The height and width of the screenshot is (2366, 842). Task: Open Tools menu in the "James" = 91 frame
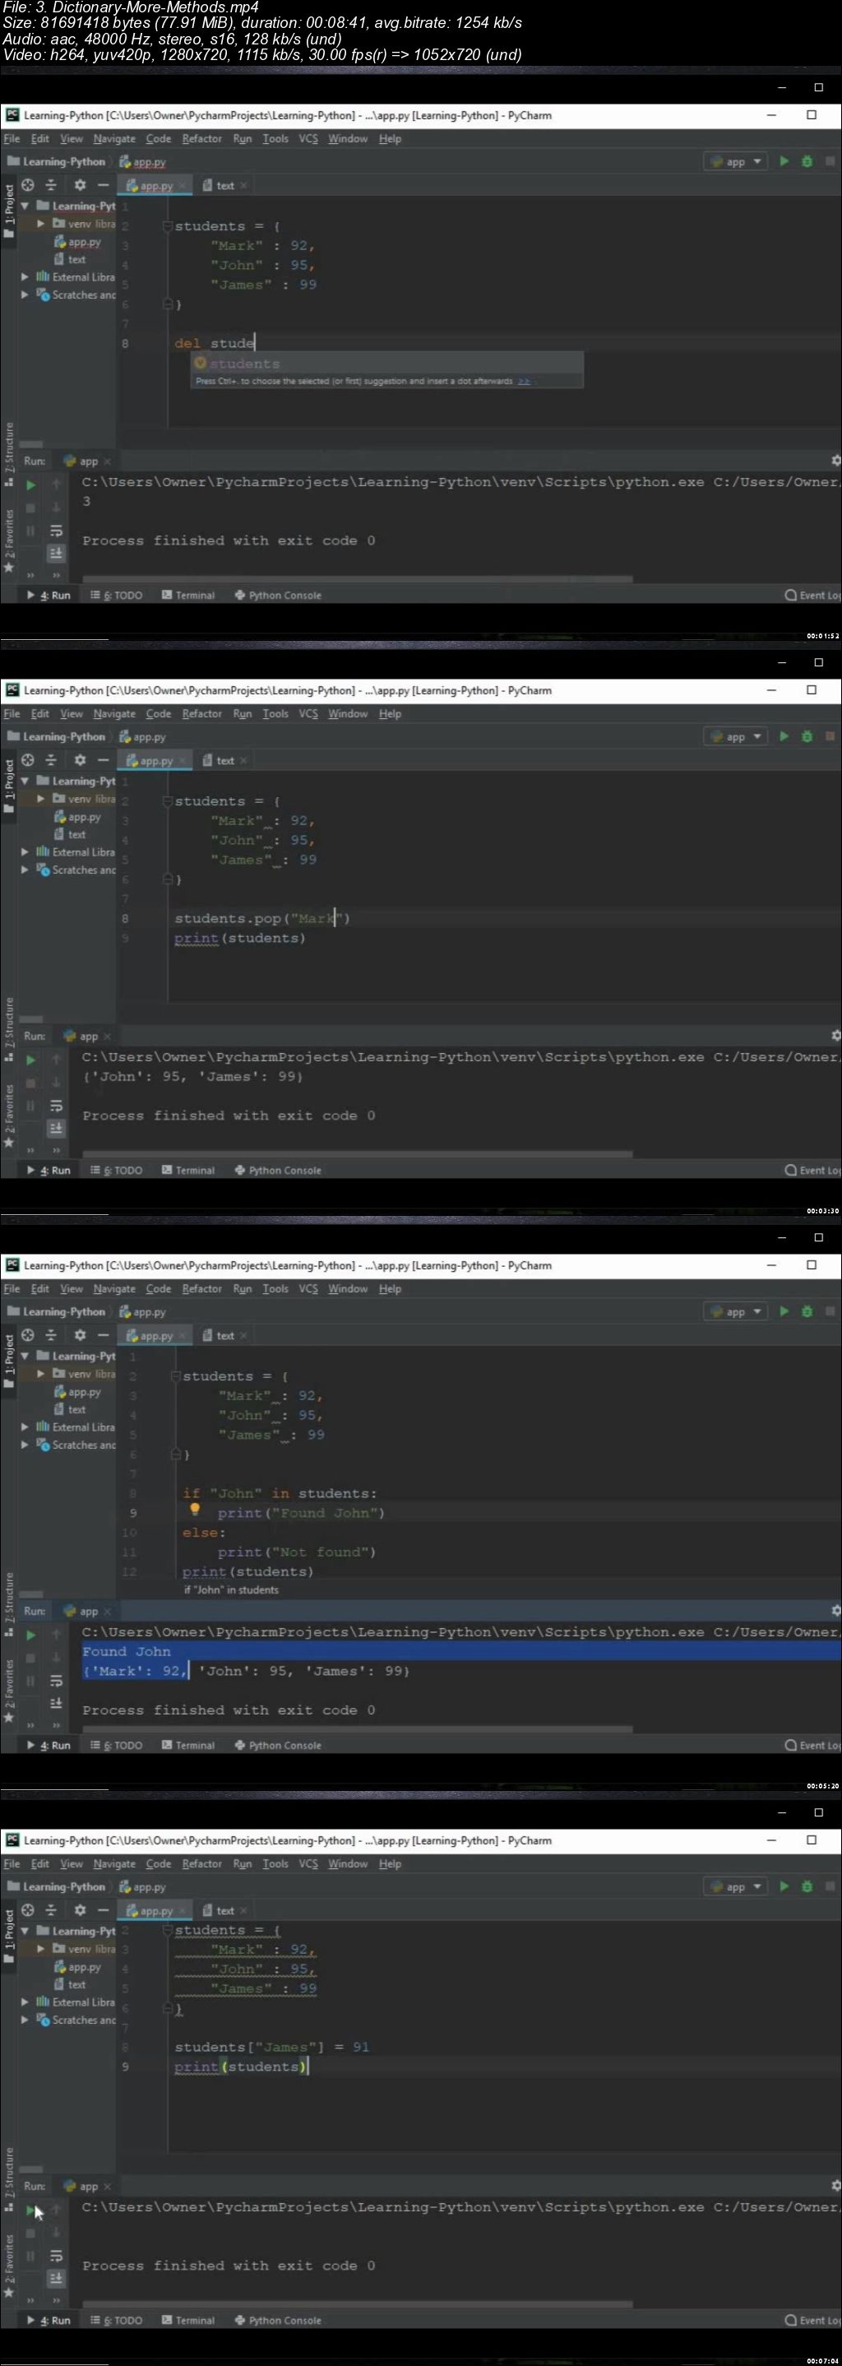coord(275,1863)
